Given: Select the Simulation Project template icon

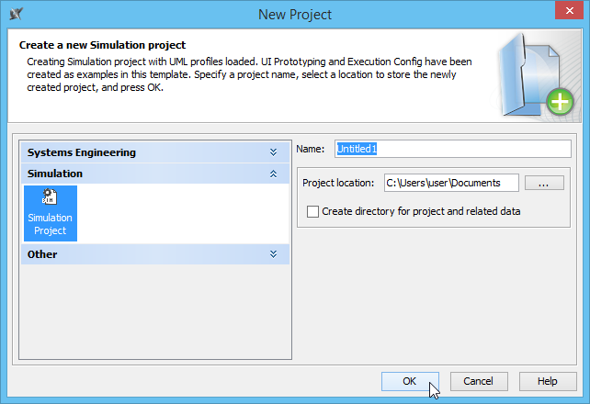Looking at the screenshot, I should [50, 197].
